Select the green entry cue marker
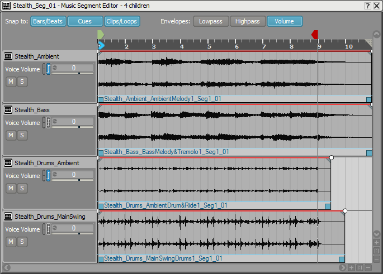 click(101, 35)
